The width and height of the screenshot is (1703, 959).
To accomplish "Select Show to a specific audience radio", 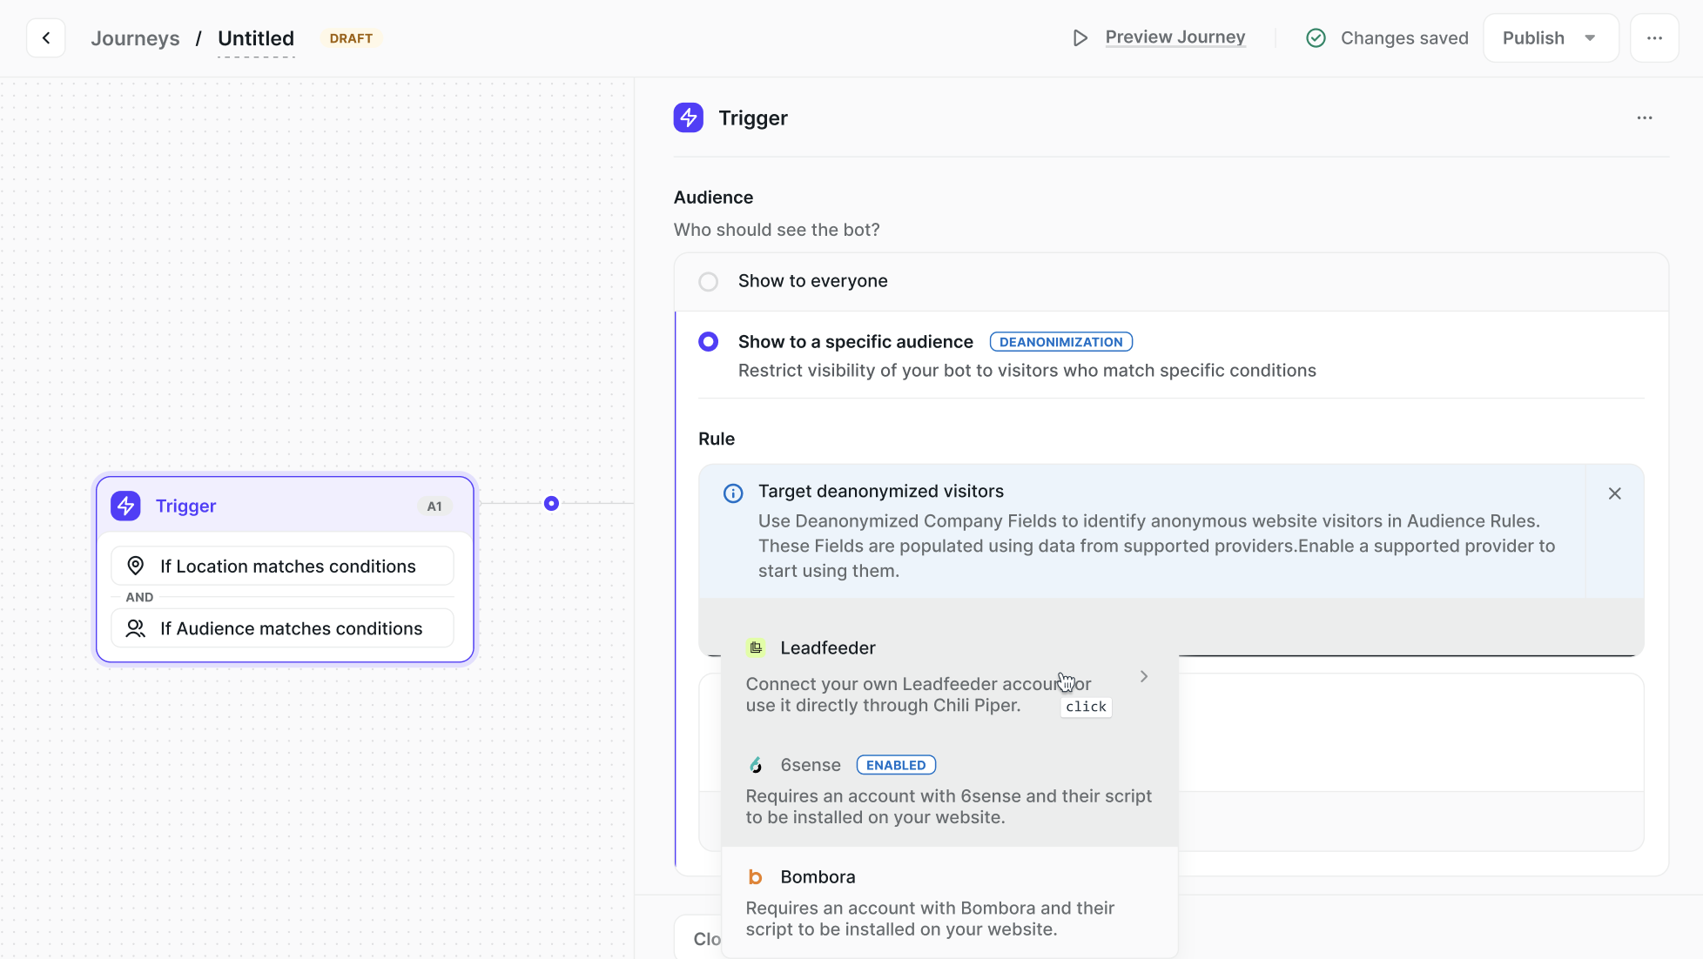I will point(709,342).
